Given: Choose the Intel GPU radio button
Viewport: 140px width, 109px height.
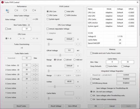Looking at the screenshot, I should [65, 11].
